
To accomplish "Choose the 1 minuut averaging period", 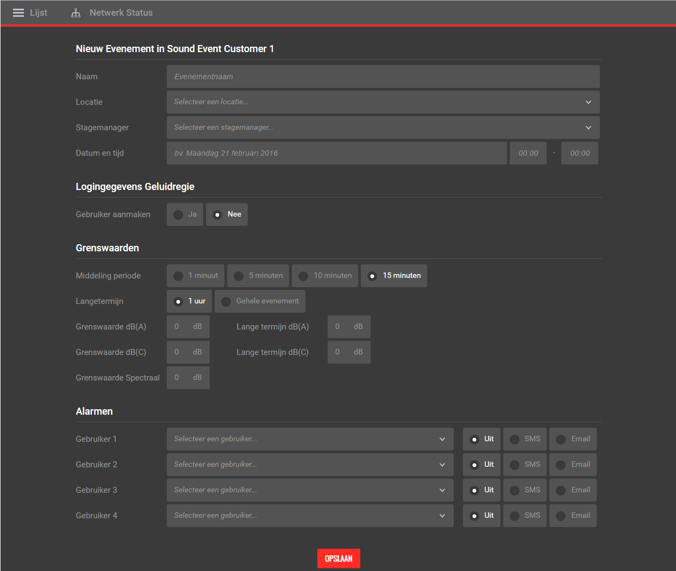I will 196,276.
